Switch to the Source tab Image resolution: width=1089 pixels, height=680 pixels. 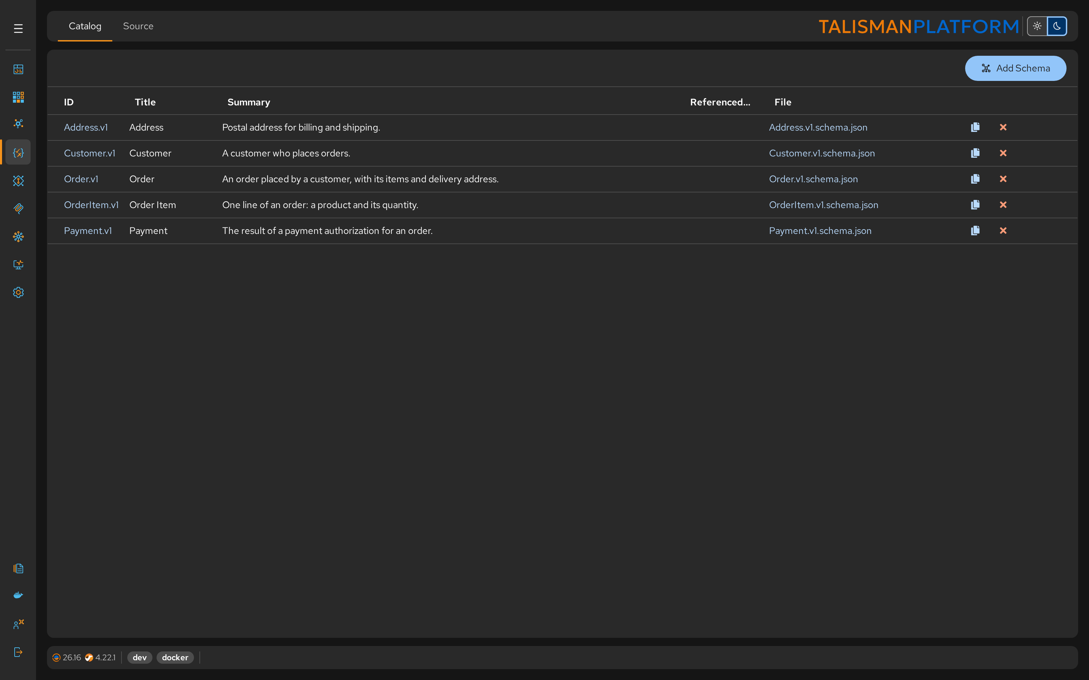point(138,26)
